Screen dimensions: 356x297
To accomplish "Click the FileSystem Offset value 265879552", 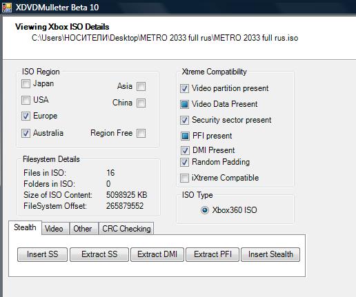I will point(125,206).
